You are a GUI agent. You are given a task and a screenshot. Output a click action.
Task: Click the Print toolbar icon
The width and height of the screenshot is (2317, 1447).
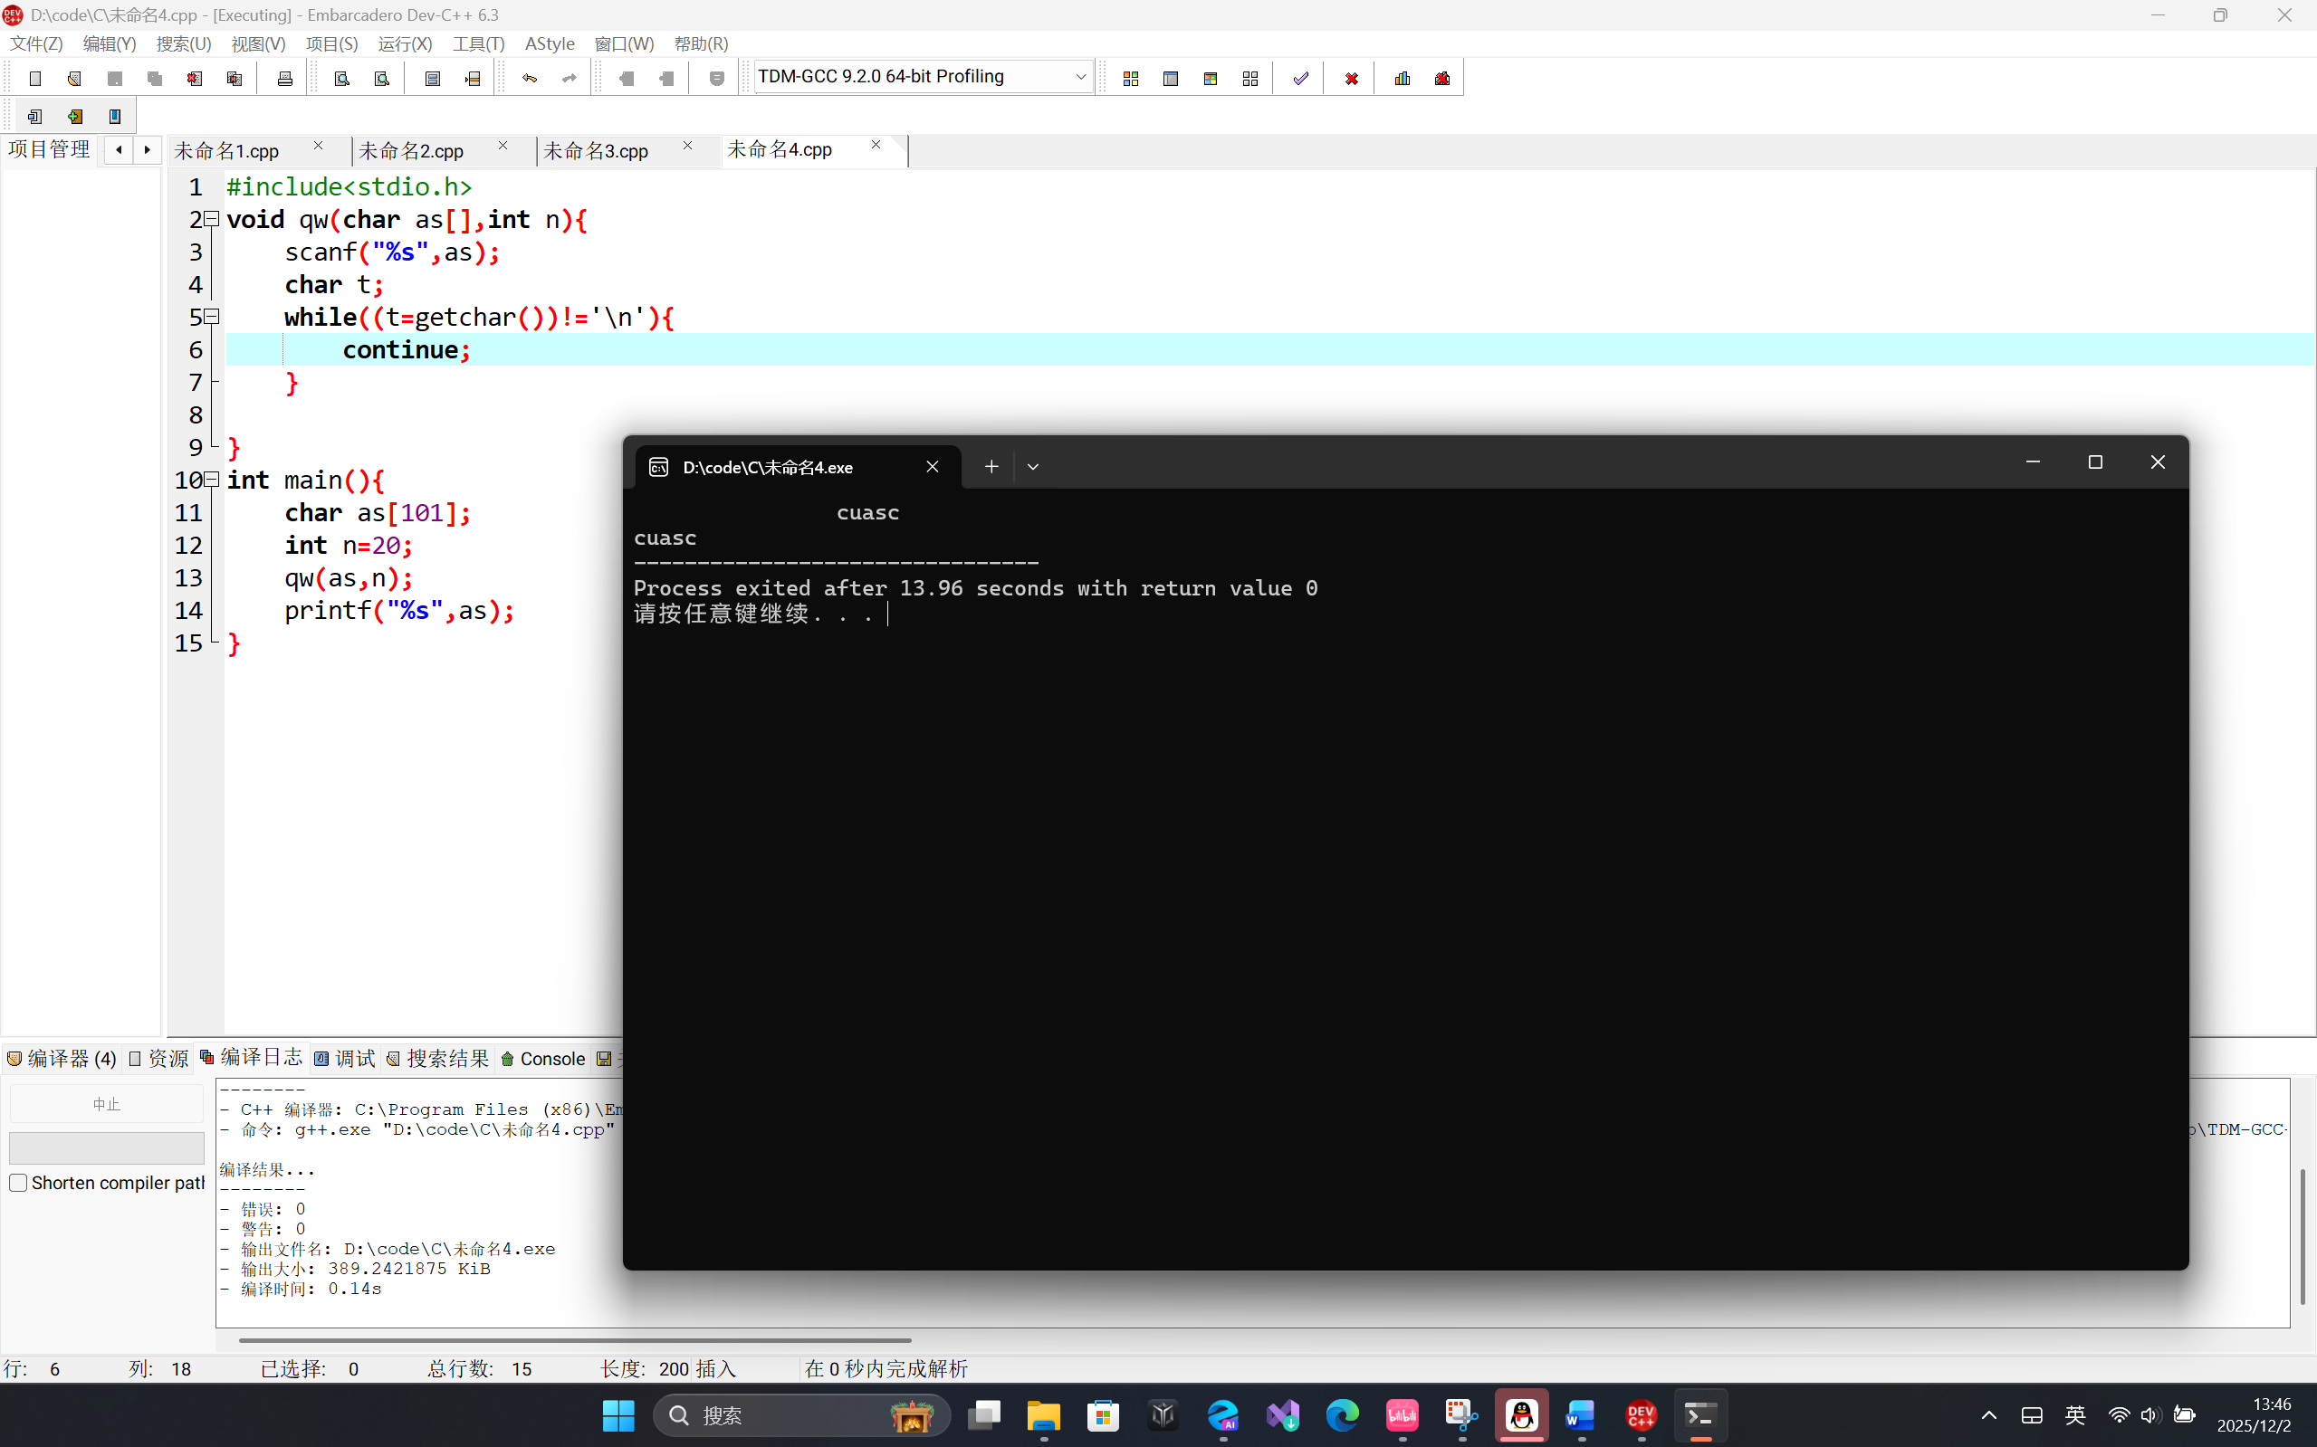(284, 79)
